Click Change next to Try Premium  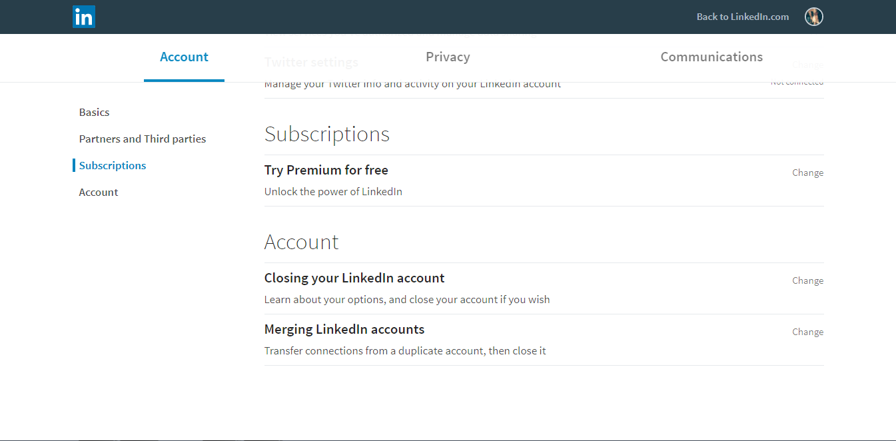(x=807, y=173)
